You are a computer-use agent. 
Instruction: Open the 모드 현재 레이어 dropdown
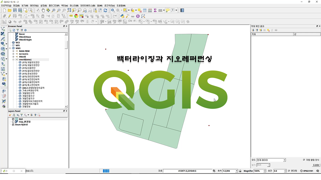coord(271,160)
